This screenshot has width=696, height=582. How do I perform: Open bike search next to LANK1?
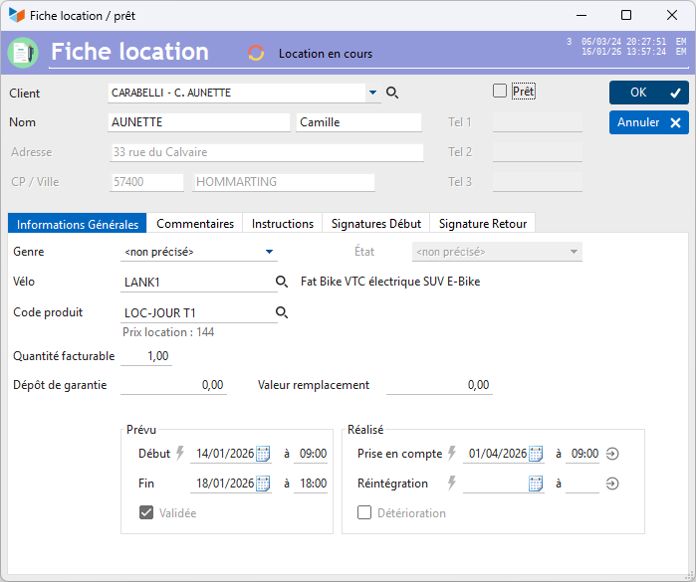(282, 282)
